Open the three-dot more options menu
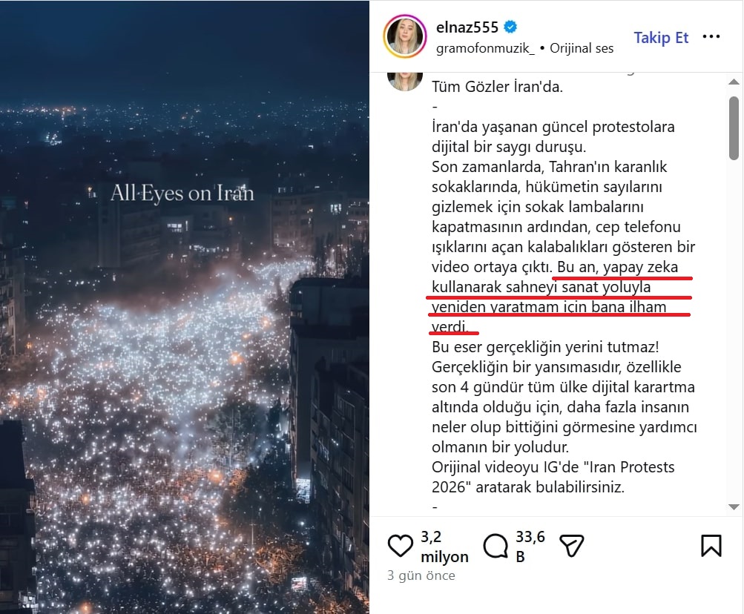 (711, 36)
